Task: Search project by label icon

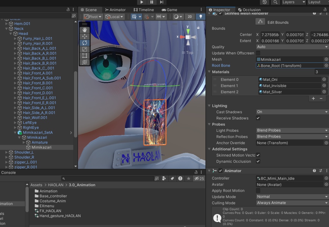Action: pos(172,179)
